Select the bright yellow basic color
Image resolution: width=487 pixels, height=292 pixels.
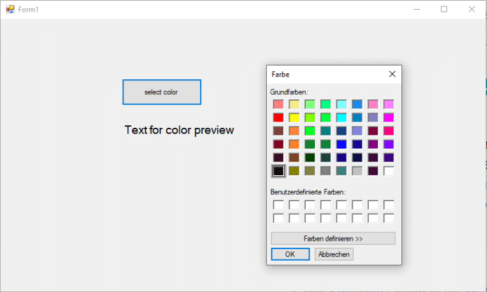point(294,117)
